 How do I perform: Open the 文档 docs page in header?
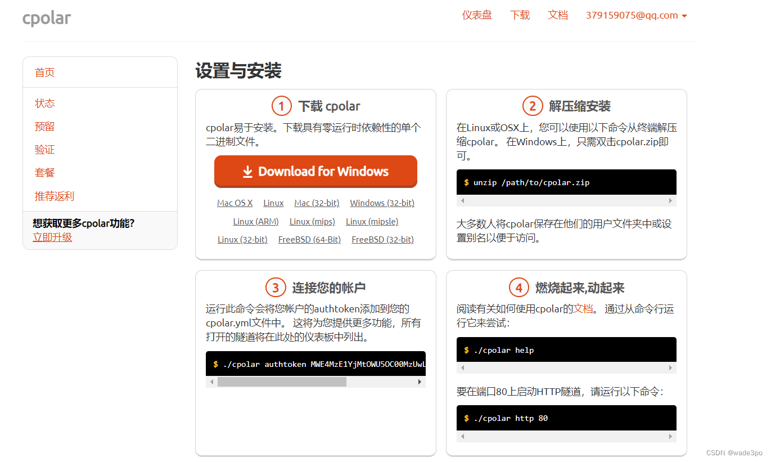pos(558,15)
